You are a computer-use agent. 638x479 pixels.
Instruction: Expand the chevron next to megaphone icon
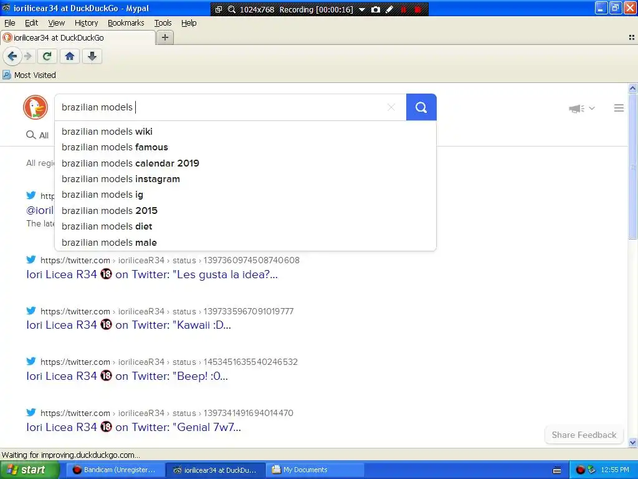pyautogui.click(x=592, y=109)
